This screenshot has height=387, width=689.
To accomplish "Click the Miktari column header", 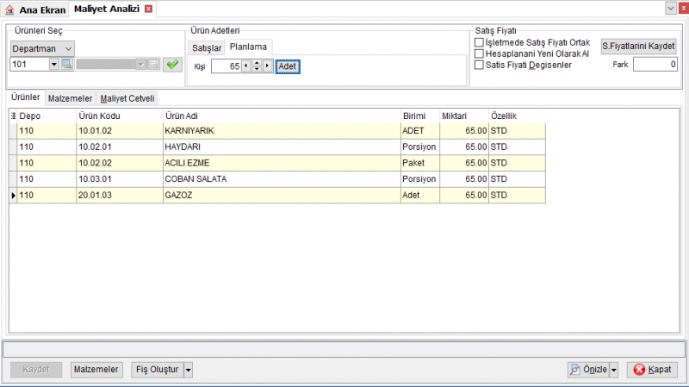I will point(464,116).
